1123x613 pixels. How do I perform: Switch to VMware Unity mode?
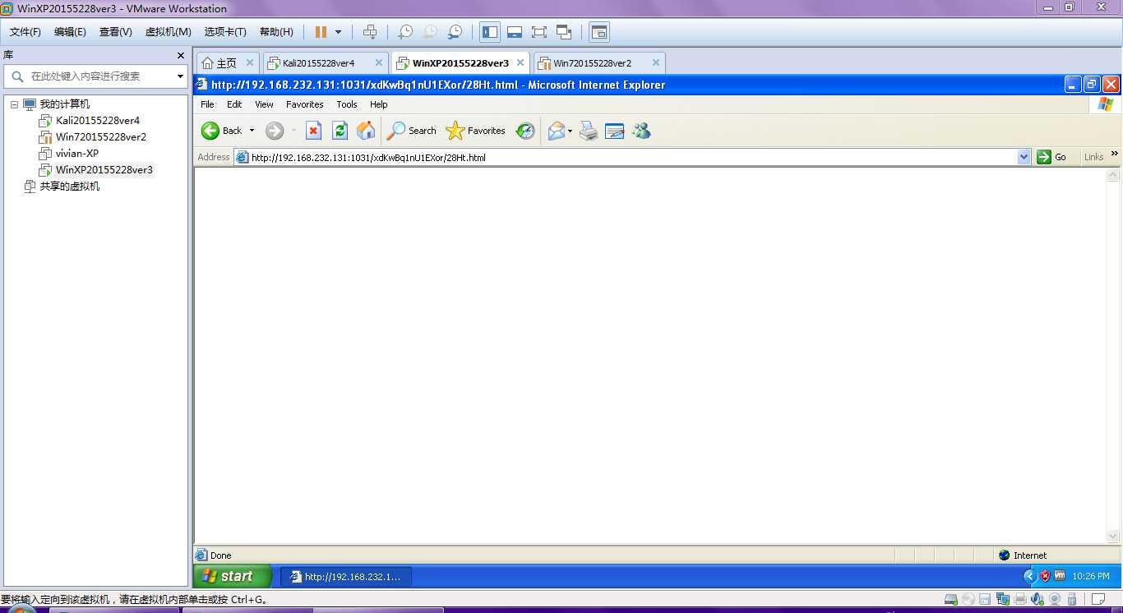[564, 32]
